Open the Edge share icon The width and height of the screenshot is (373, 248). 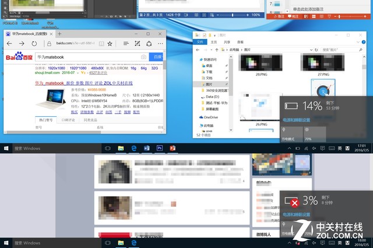pos(149,44)
